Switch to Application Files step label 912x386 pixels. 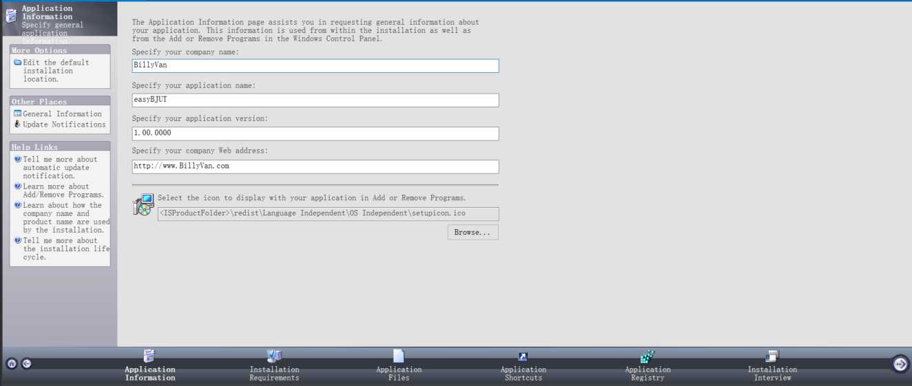point(399,374)
